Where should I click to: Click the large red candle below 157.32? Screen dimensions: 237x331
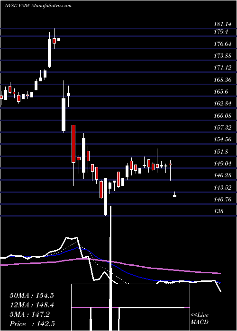click(x=73, y=144)
